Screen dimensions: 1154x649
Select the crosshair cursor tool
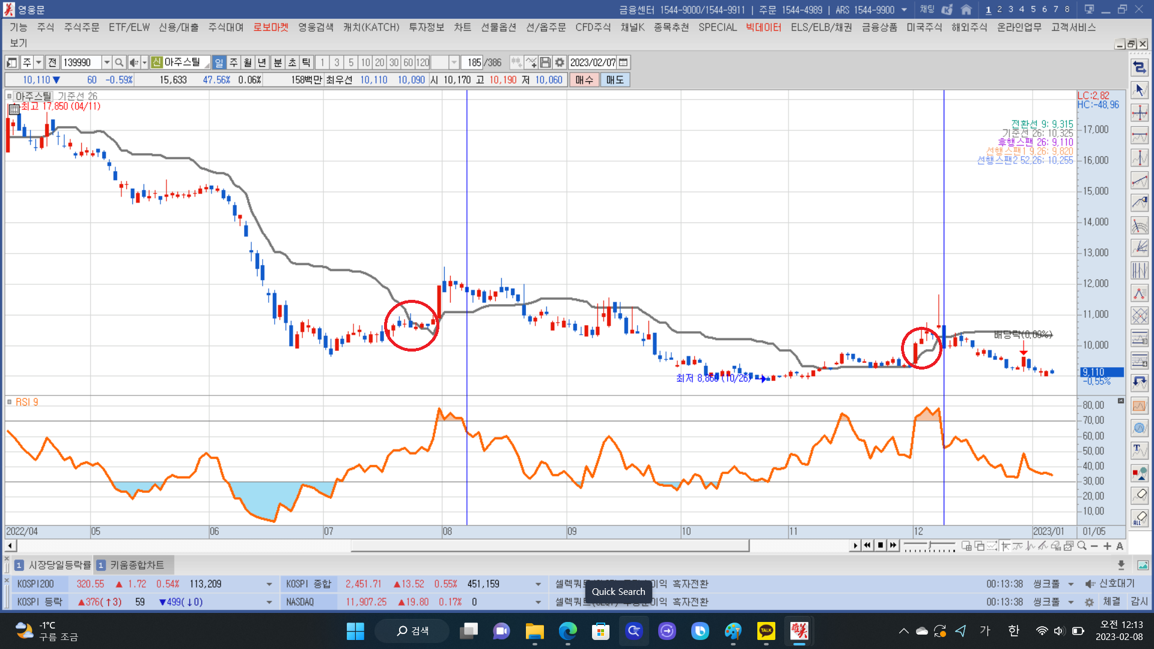pos(1140,113)
